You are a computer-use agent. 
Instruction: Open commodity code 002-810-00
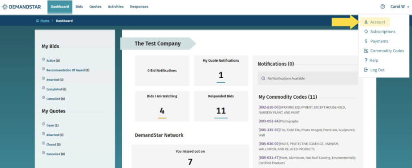pos(269,107)
